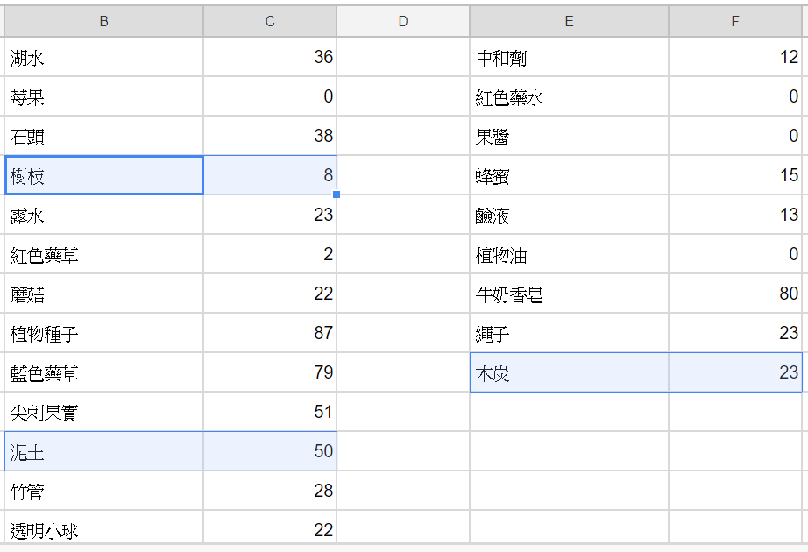Select column C header
Image resolution: width=808 pixels, height=552 pixels.
pos(270,21)
